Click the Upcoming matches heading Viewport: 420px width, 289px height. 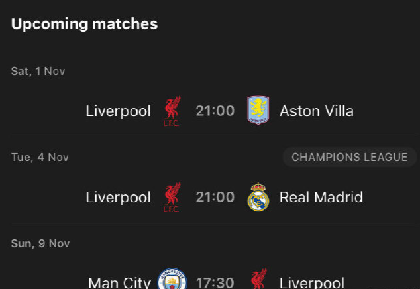[x=85, y=24]
